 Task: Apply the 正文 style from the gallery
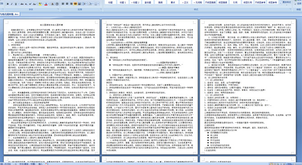[x=185, y=2]
